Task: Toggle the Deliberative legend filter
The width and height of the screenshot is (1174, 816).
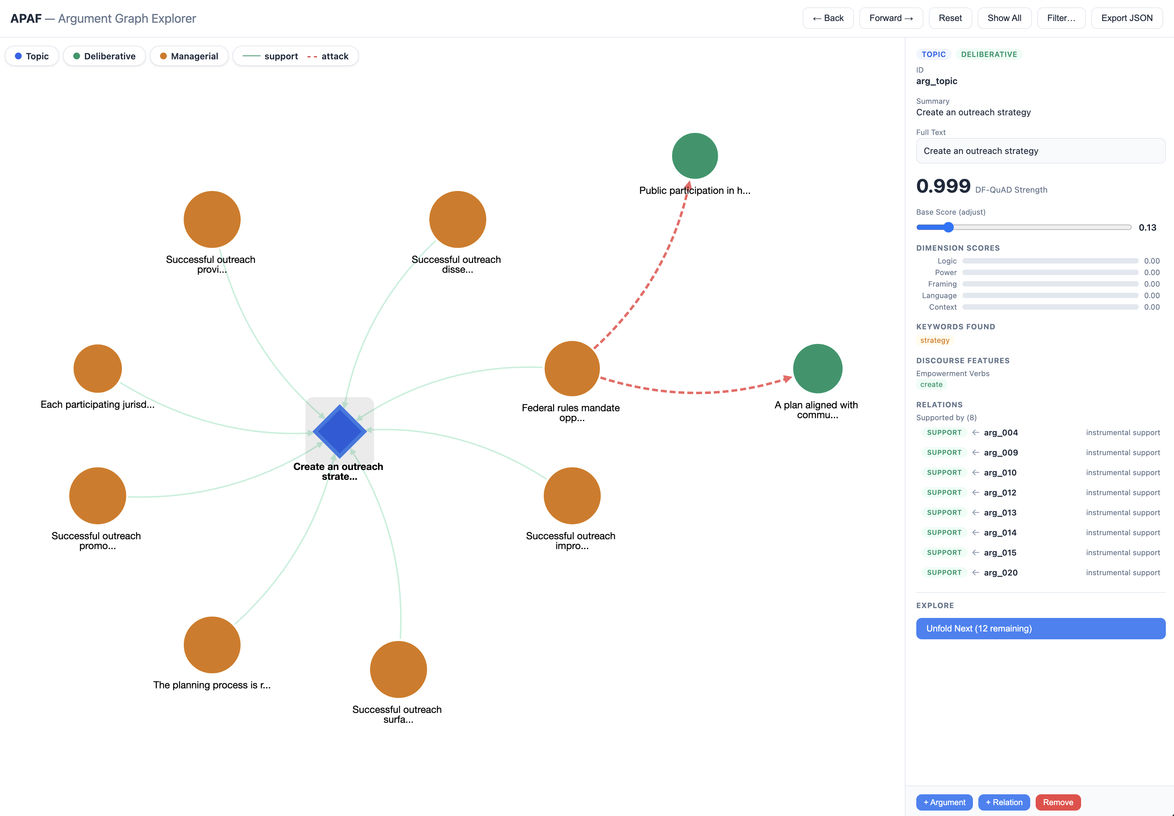Action: (x=104, y=56)
